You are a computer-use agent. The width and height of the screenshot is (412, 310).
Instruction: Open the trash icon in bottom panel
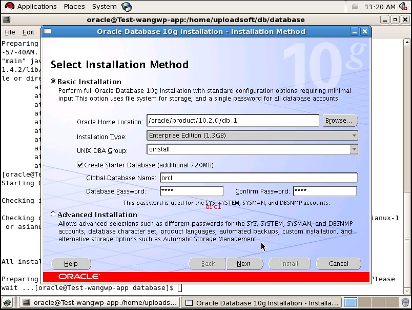click(x=405, y=302)
